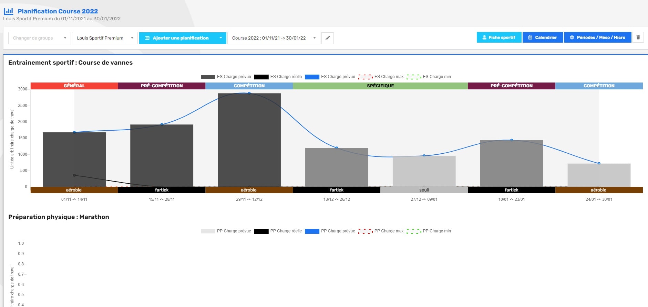This screenshot has width=648, height=307.
Task: Click the fartlek label under 15/11 -> 28/11
Action: coord(162,190)
